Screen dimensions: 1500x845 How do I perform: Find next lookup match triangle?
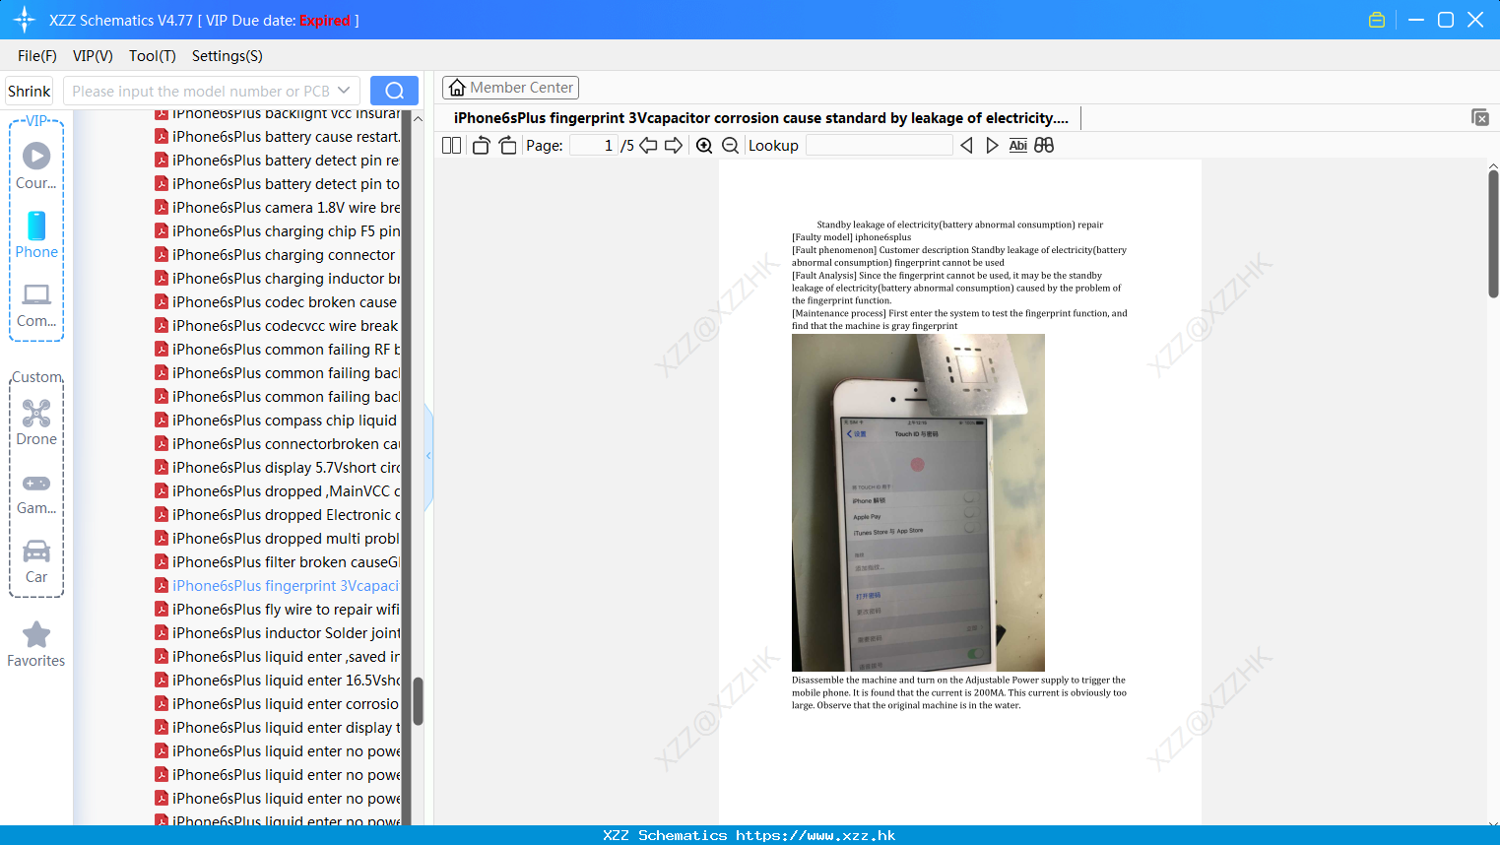point(992,146)
